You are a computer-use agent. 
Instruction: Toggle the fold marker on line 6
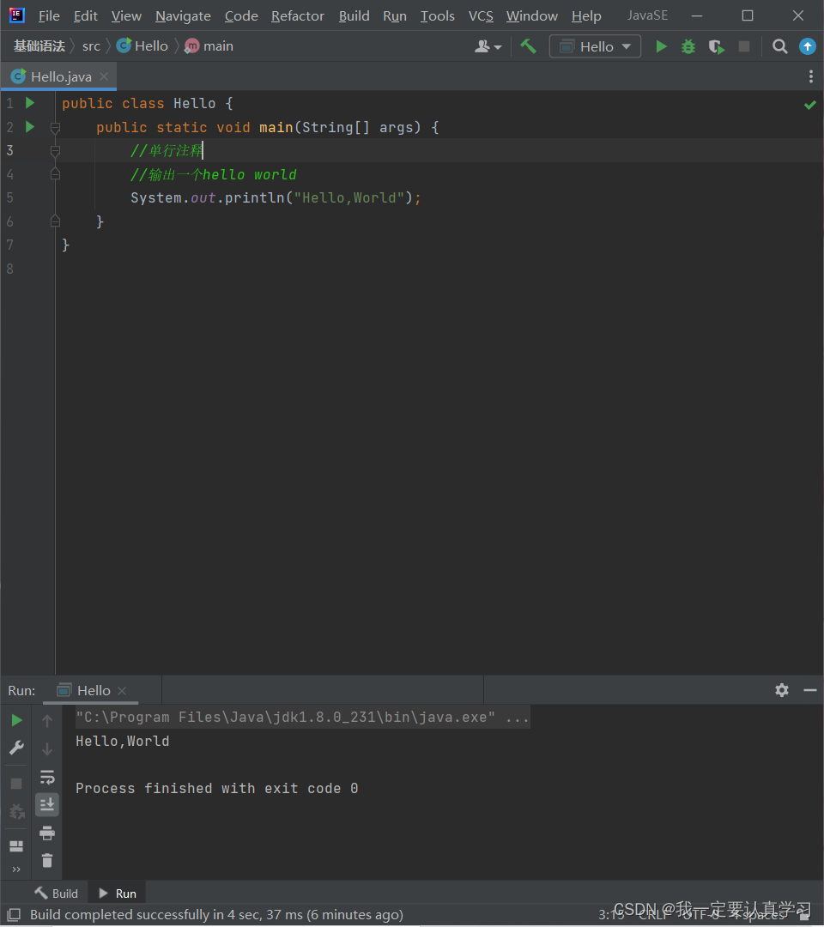click(x=55, y=221)
